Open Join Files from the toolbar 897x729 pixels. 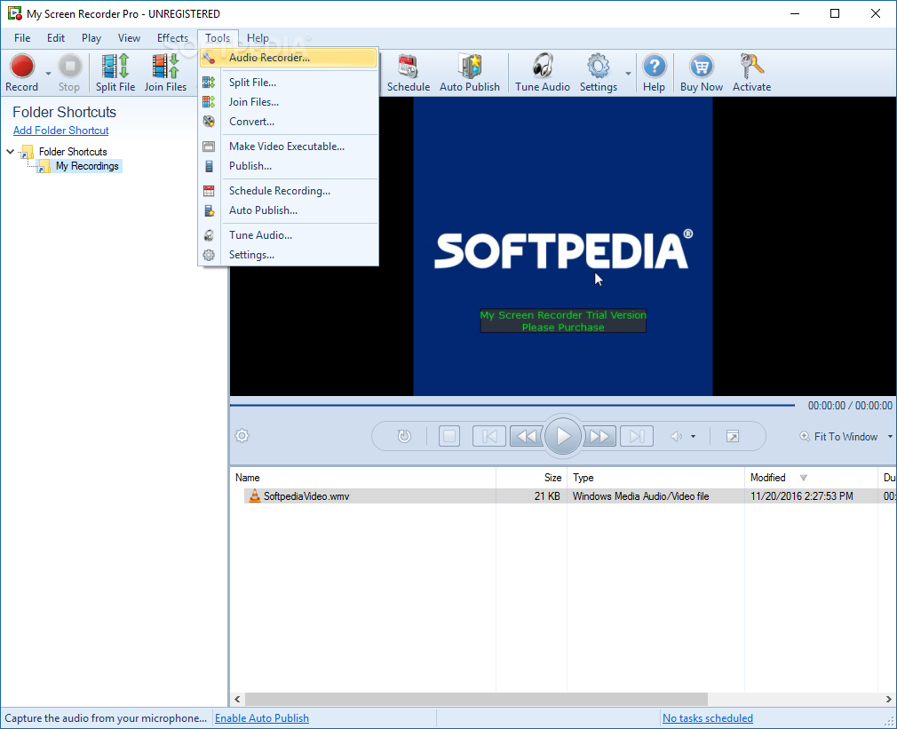coord(165,72)
